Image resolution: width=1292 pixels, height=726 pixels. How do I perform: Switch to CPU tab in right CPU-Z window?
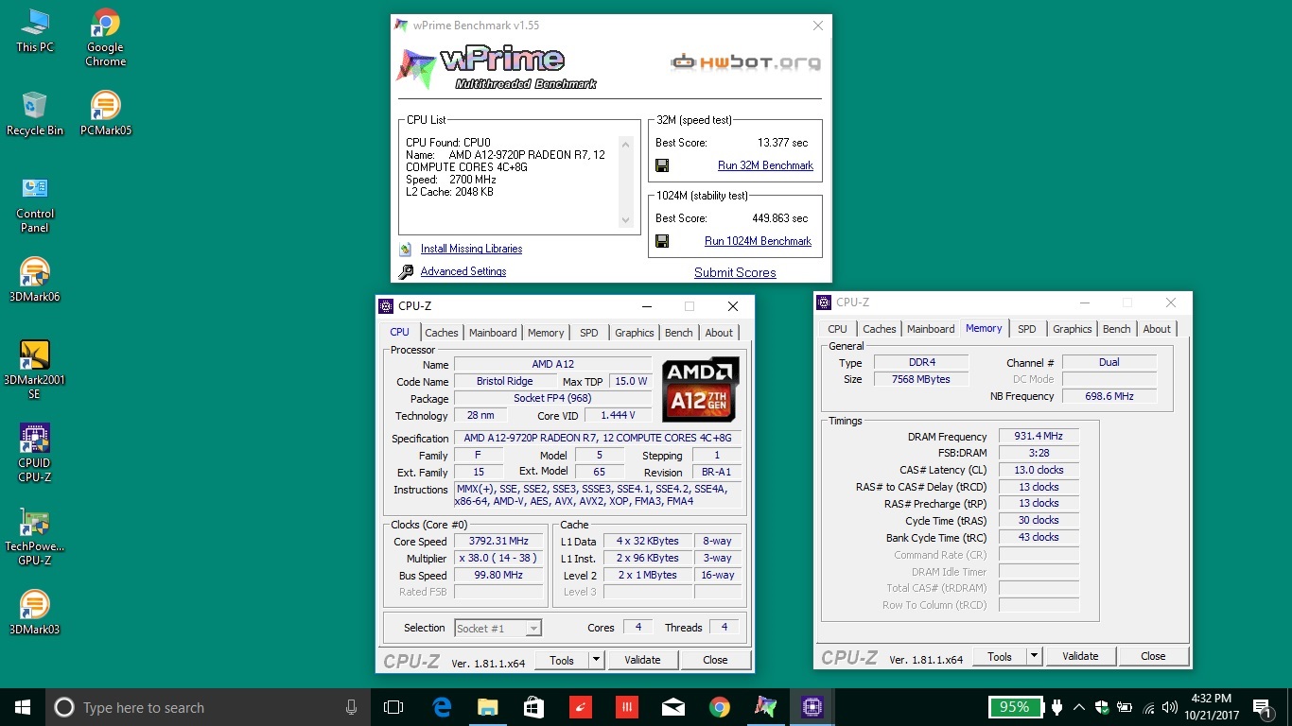click(838, 329)
